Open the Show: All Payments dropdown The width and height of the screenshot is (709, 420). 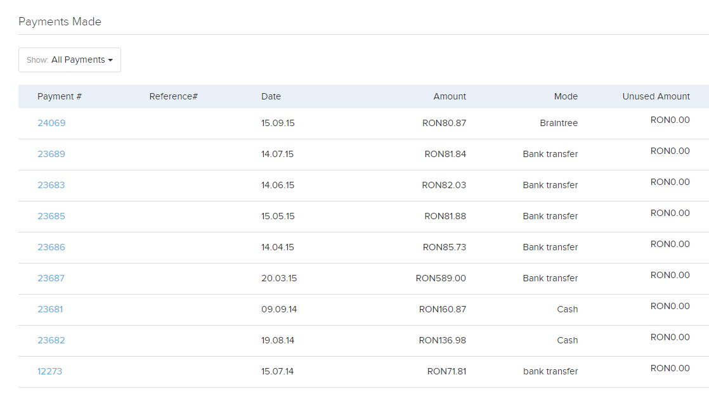(x=70, y=60)
